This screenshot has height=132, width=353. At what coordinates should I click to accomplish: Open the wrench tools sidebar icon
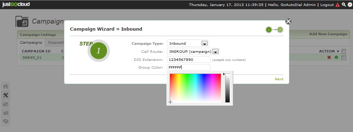(6, 95)
